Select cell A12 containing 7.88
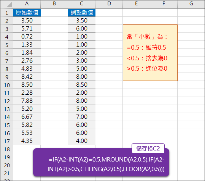205x181 pixels. 27,101
